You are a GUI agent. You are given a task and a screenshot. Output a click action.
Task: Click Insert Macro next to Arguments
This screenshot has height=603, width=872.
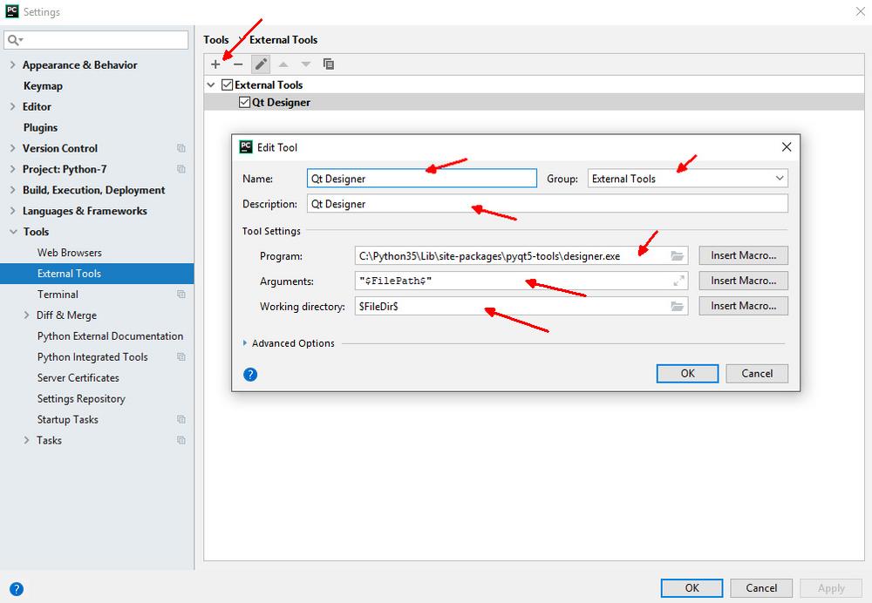[x=743, y=281]
